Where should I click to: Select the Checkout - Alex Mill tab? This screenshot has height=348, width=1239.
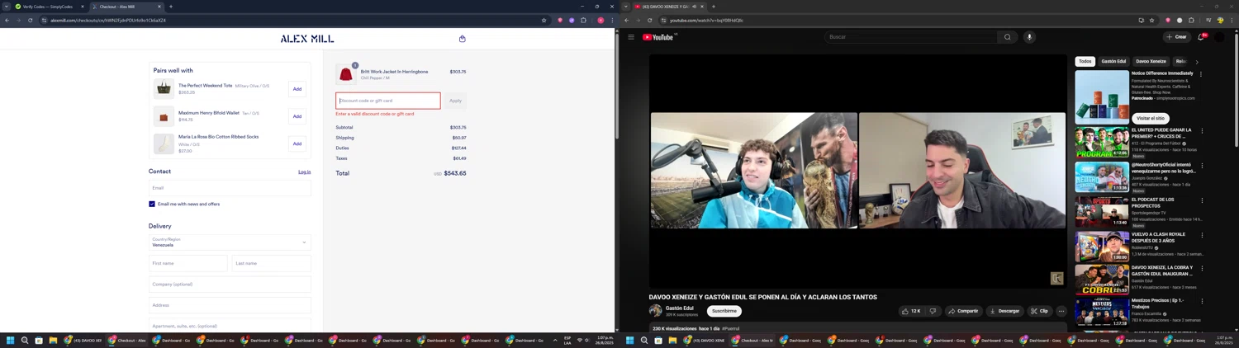(126, 7)
